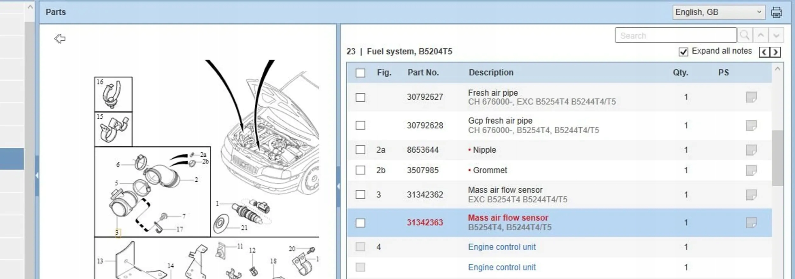Click the scroll-up arrow of parts list
795x279 pixels.
point(778,69)
